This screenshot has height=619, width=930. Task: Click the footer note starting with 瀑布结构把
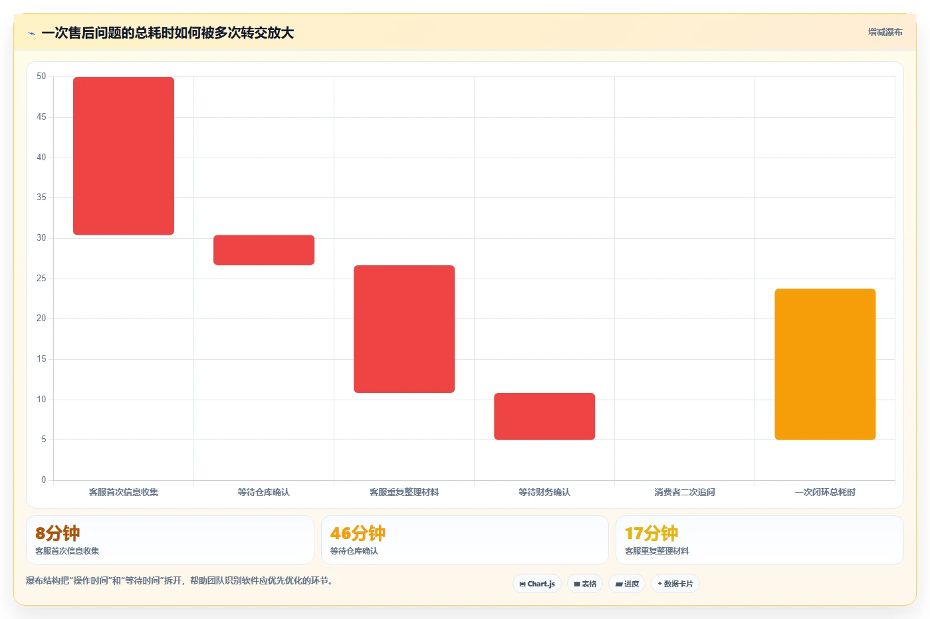(x=179, y=580)
